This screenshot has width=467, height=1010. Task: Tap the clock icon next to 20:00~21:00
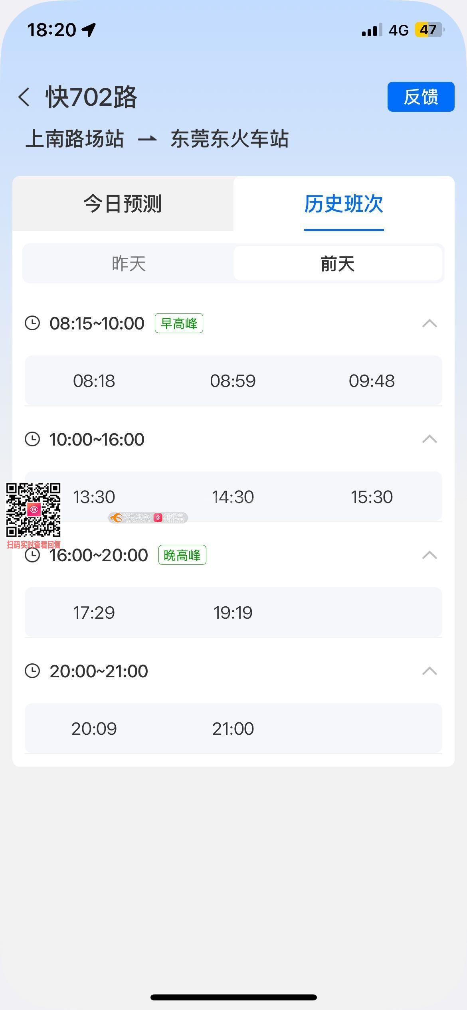click(x=32, y=671)
